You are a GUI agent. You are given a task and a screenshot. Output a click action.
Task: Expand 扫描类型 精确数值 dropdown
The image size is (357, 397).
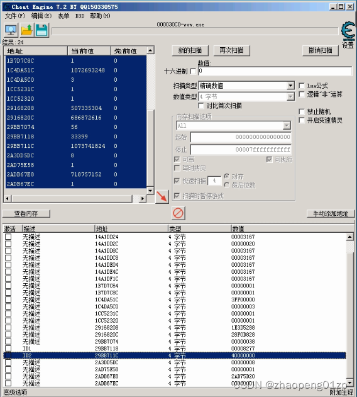click(291, 86)
